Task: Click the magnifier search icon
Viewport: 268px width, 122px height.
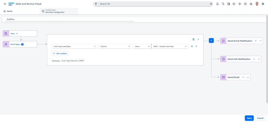Action: coord(211,4)
